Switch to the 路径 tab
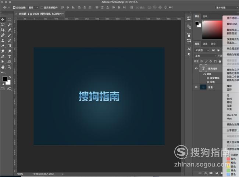This screenshot has height=177, width=239. click(x=213, y=44)
